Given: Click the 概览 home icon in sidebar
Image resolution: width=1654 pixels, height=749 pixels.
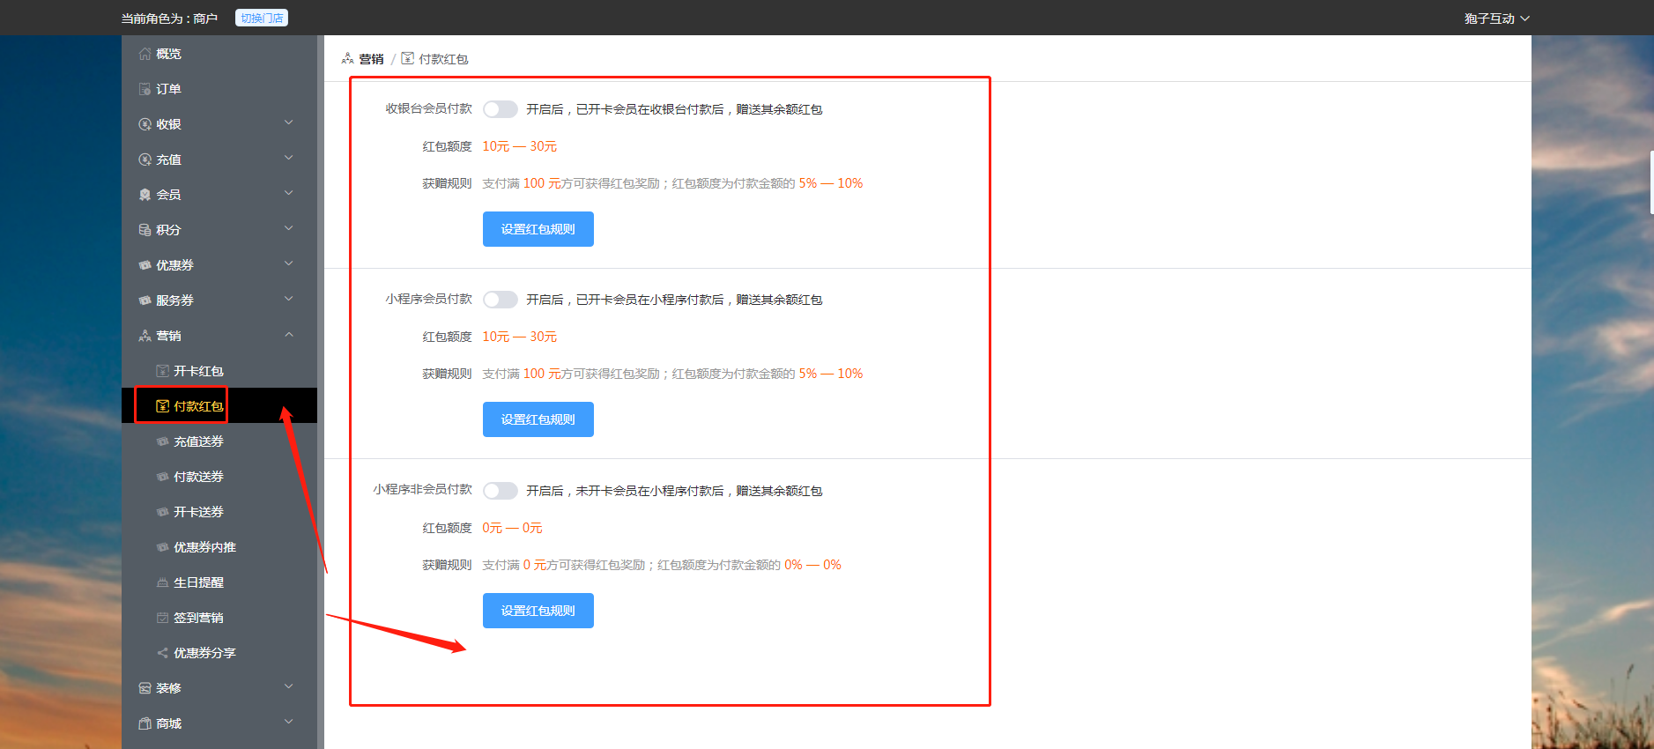Looking at the screenshot, I should [x=145, y=54].
